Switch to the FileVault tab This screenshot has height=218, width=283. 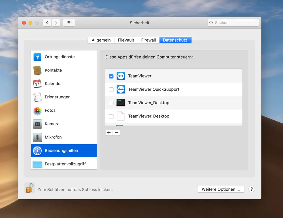click(x=126, y=40)
